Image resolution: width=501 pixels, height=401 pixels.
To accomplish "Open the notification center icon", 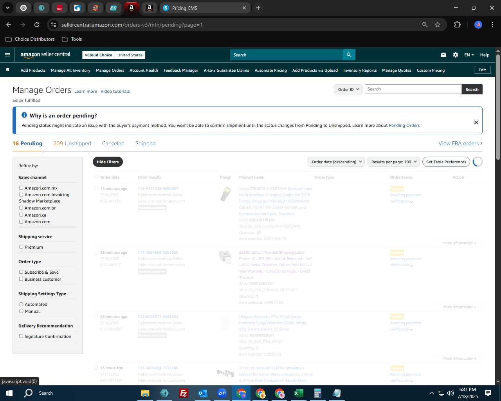I will [x=488, y=393].
